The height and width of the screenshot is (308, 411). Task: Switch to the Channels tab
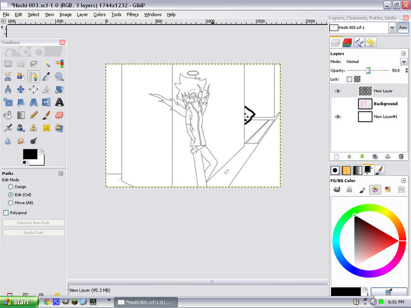tap(348, 42)
